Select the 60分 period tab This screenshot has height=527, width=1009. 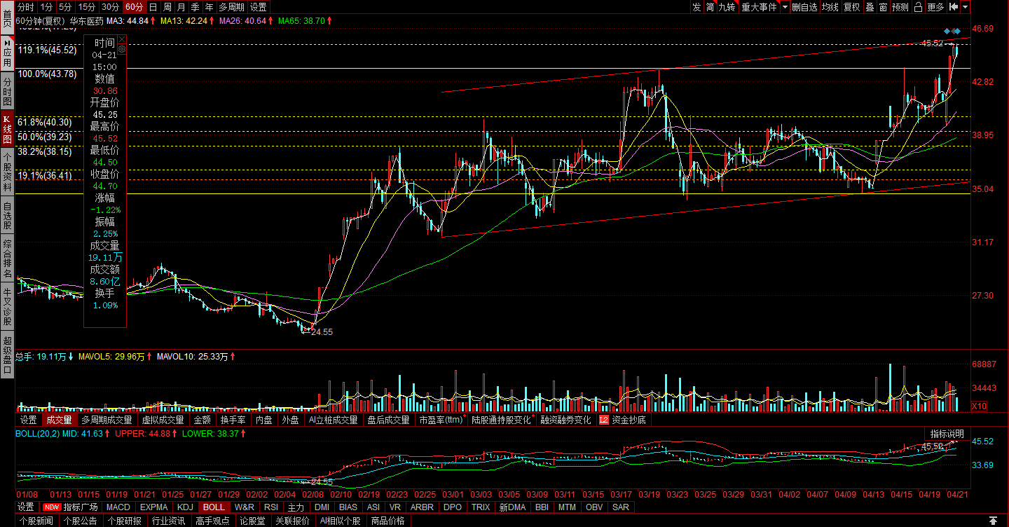coord(134,7)
